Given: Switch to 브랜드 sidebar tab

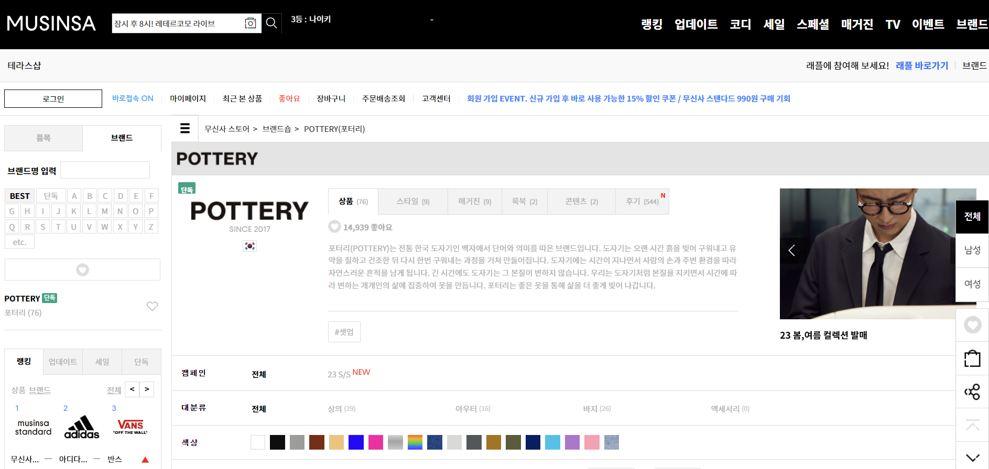Looking at the screenshot, I should [x=122, y=138].
